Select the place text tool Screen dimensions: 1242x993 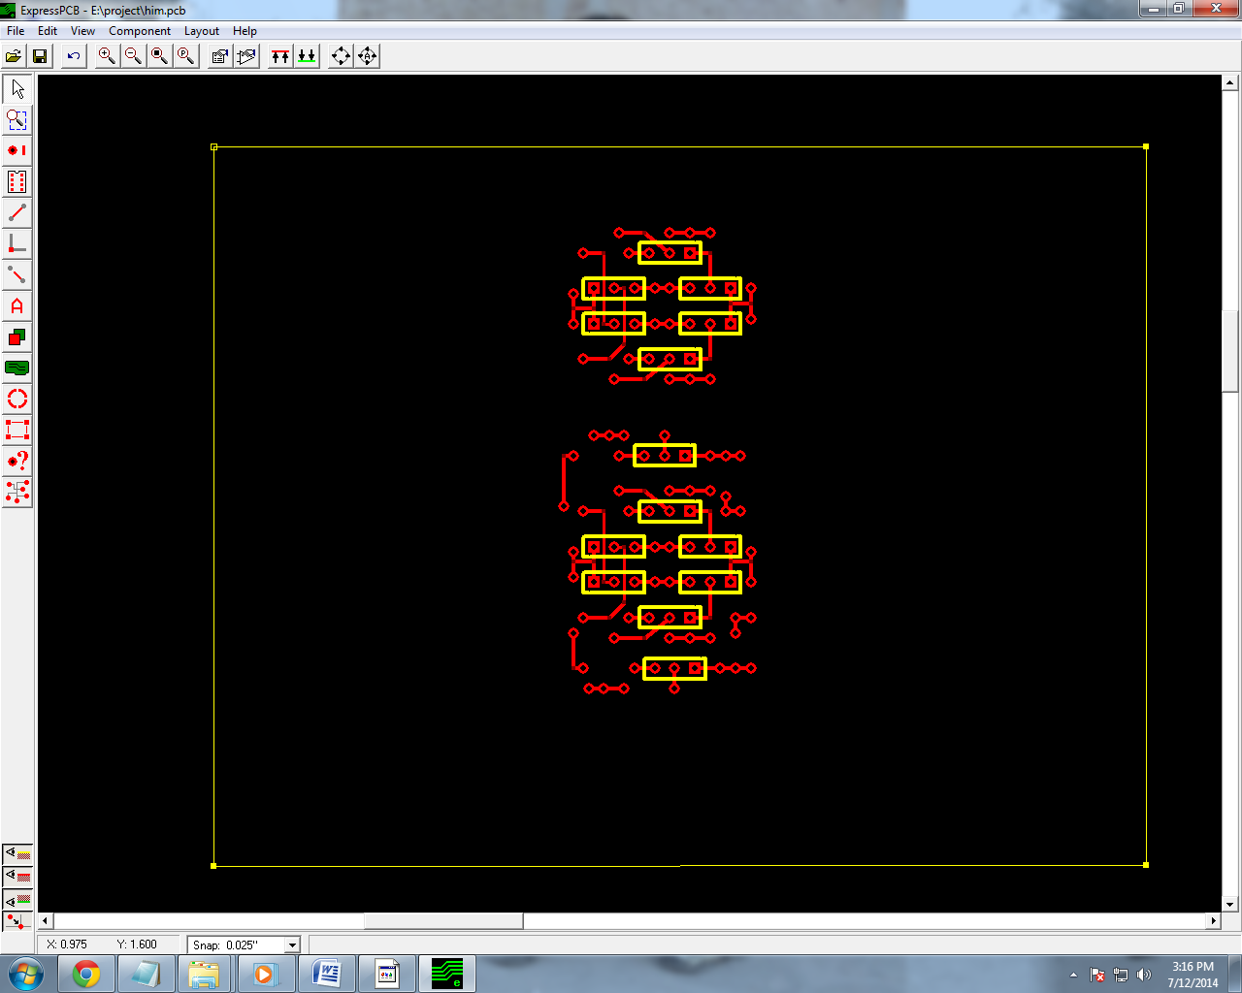tap(16, 305)
